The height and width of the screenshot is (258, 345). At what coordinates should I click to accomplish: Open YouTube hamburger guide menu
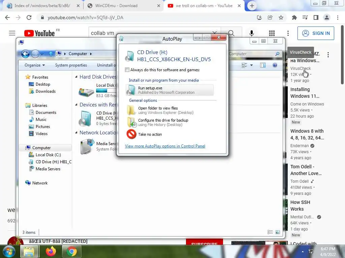[12, 33]
